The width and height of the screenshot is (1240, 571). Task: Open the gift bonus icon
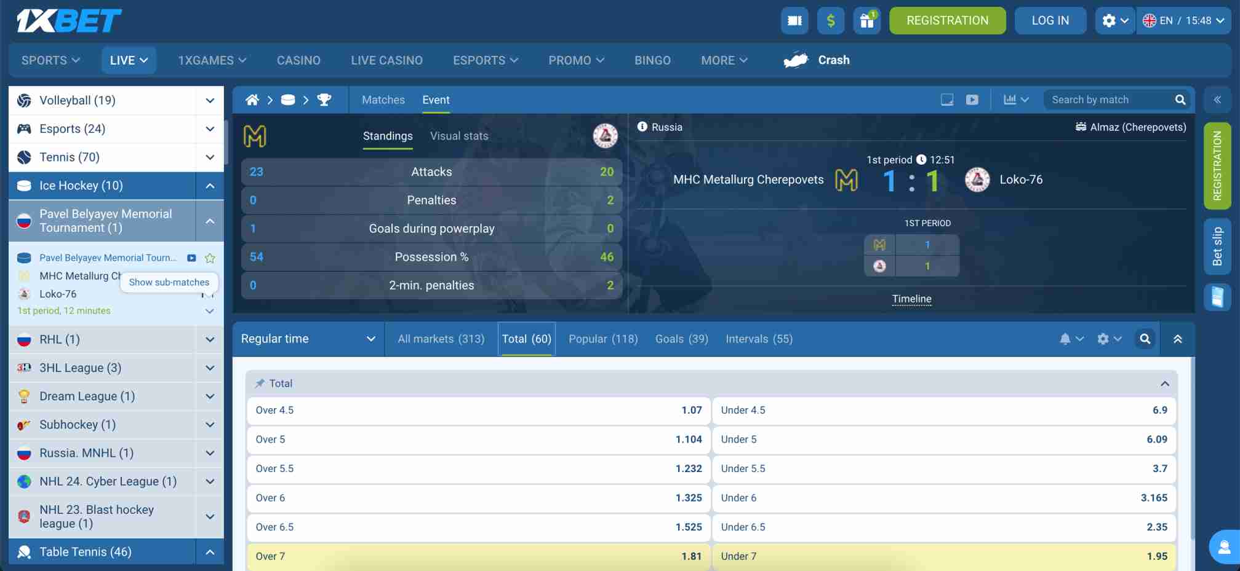pyautogui.click(x=867, y=20)
